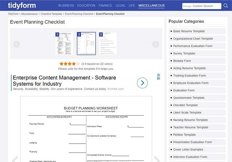The width and height of the screenshot is (232, 162).
Task: Go to previous document page arrow
Action: (x=15, y=159)
